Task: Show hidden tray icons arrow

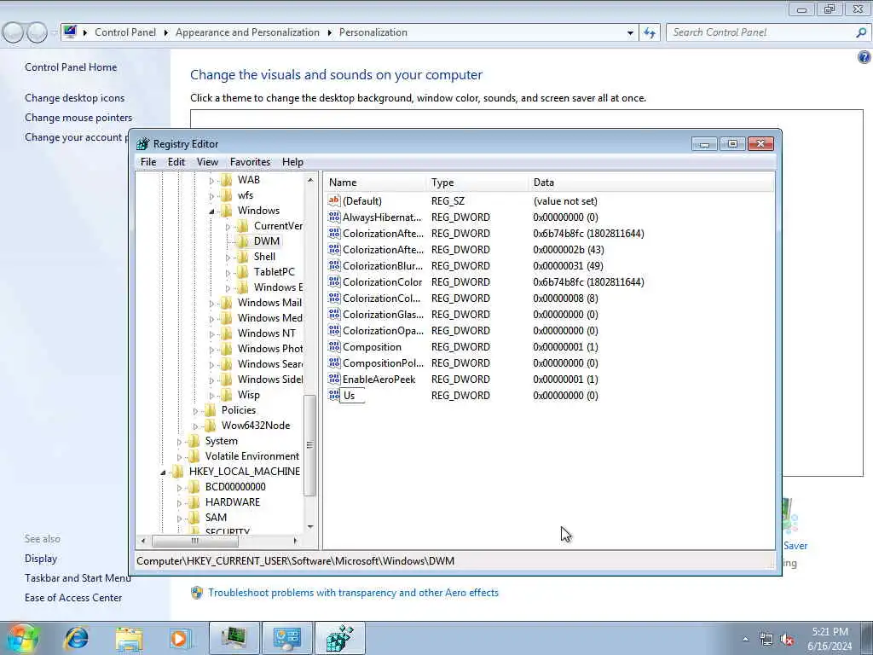Action: tap(745, 640)
